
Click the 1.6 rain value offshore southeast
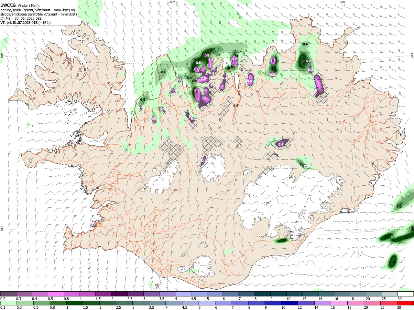408,236
